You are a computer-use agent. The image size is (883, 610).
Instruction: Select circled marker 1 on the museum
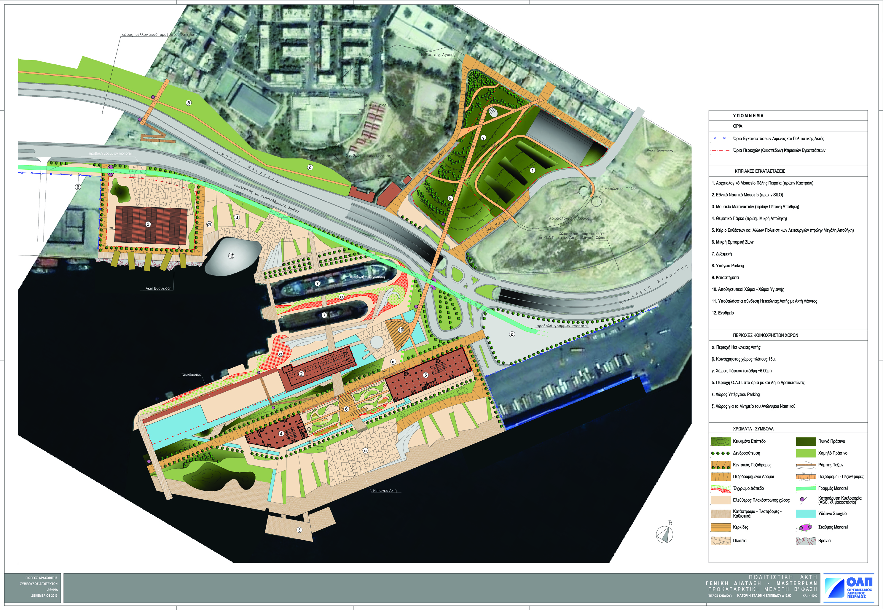pos(533,170)
